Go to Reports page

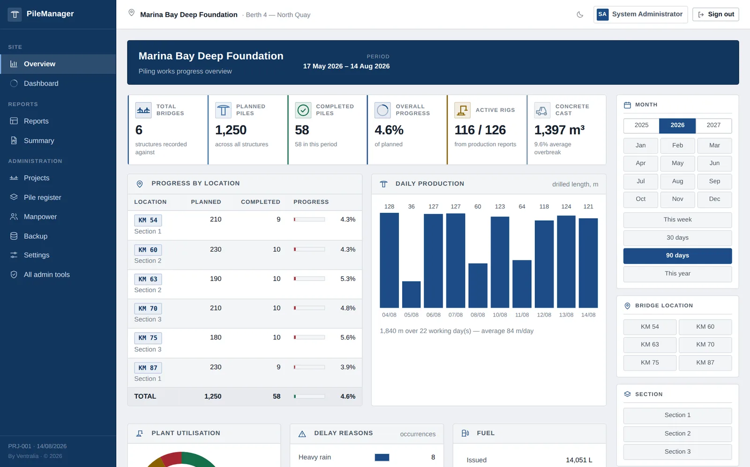click(x=58, y=121)
